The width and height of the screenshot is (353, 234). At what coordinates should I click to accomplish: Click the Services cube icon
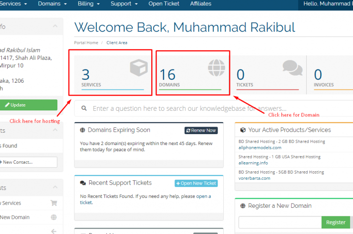point(138,68)
